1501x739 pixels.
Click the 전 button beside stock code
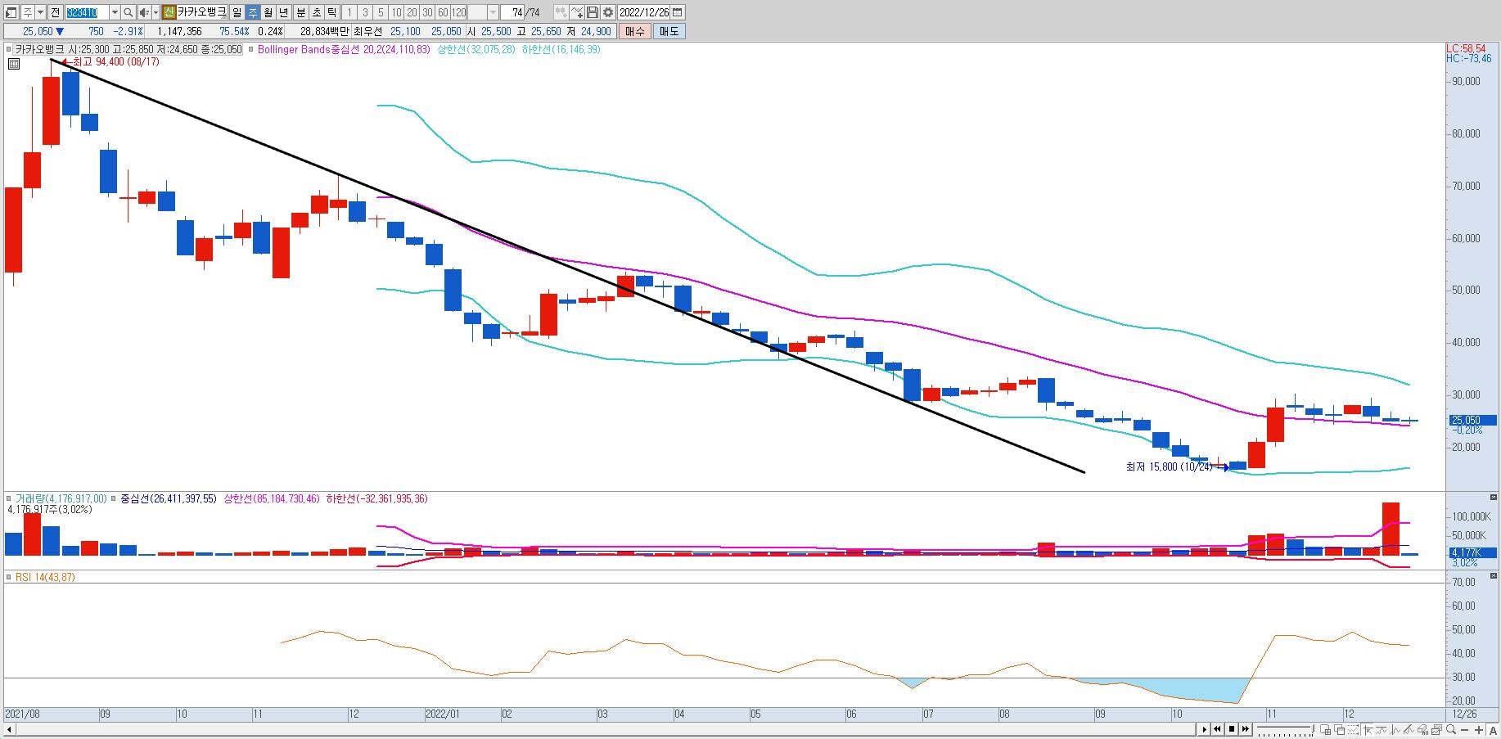[55, 12]
